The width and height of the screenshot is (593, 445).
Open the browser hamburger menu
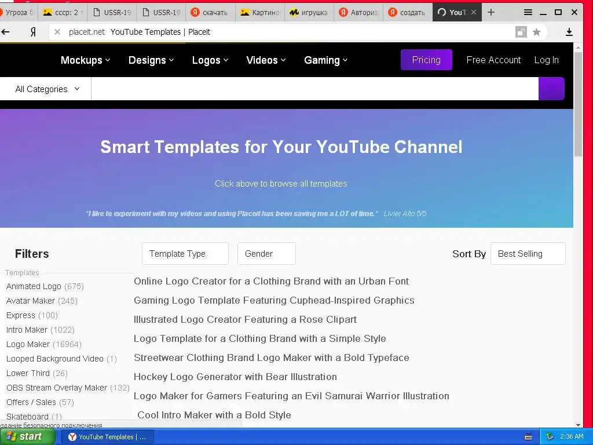pyautogui.click(x=528, y=12)
